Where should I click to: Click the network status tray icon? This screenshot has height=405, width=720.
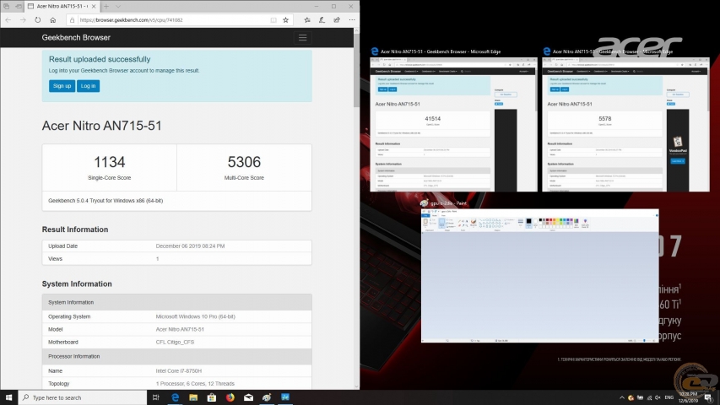click(x=649, y=397)
